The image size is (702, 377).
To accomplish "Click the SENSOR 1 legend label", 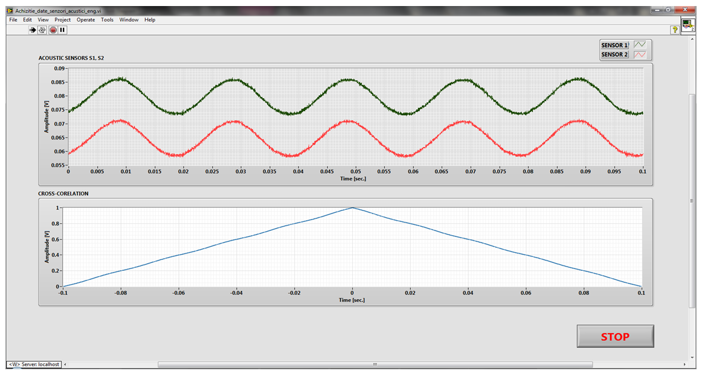I will click(614, 45).
